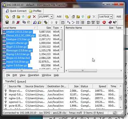
Task: Create a new folder in the remote pane
Action: point(89,17)
